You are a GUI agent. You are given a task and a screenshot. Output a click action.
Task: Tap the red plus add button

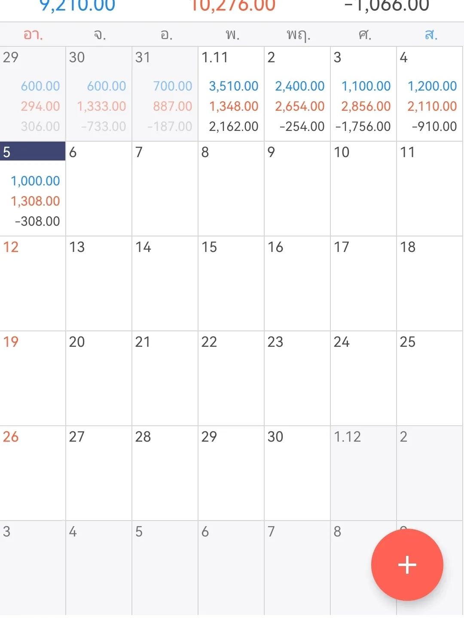click(407, 564)
